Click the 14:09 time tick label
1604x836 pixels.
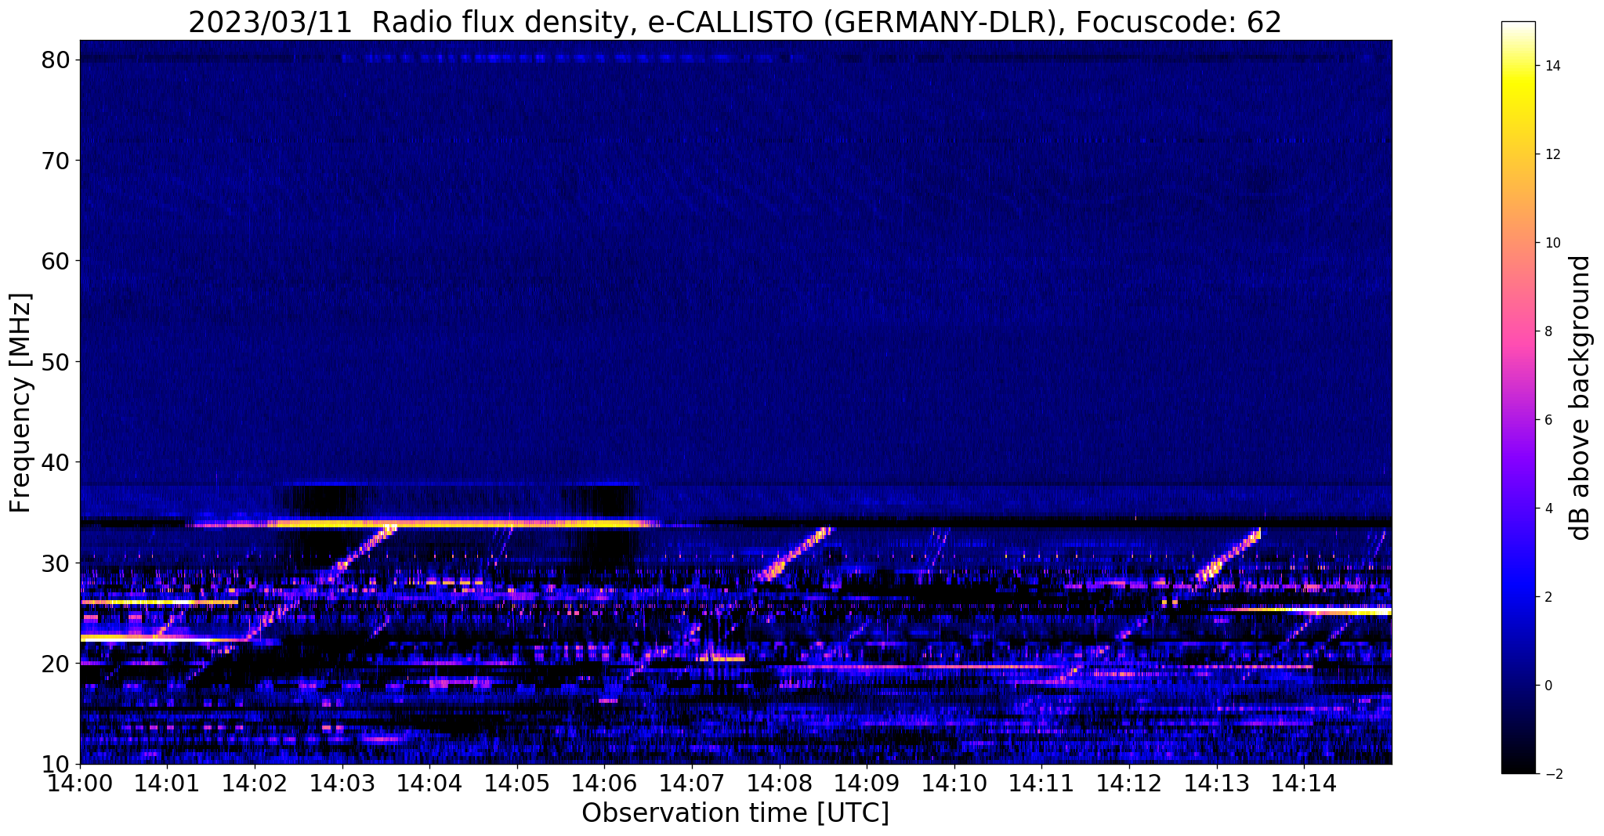(867, 783)
